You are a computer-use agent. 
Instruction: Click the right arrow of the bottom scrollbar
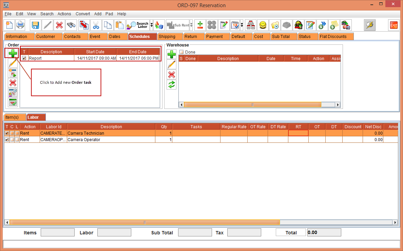click(x=395, y=222)
